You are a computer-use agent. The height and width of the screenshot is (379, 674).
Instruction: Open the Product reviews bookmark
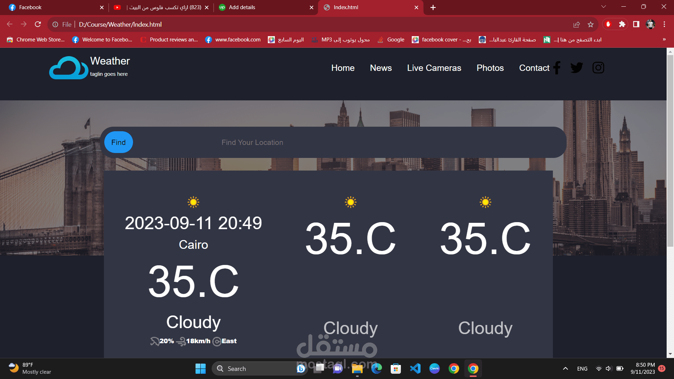pos(169,40)
